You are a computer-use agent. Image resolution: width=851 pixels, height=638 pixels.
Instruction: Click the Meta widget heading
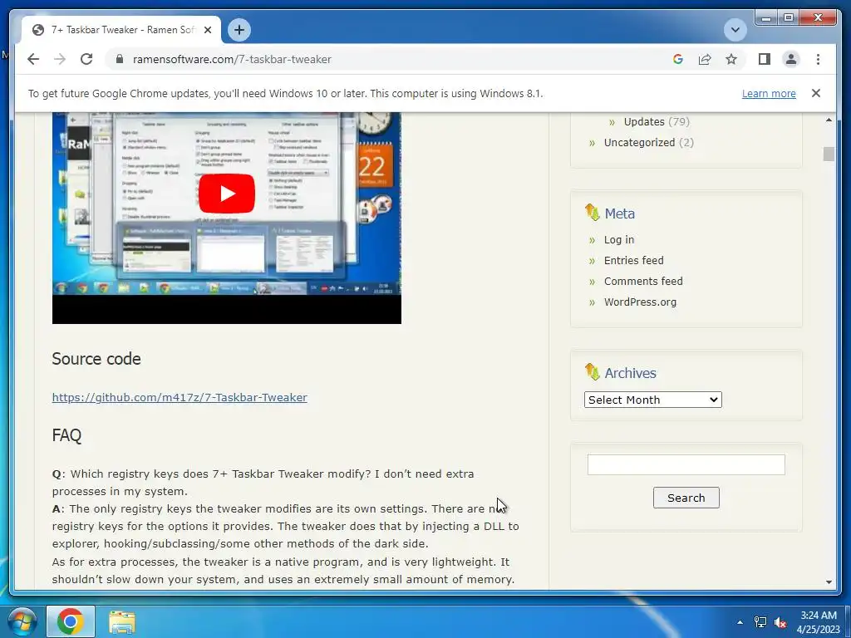click(619, 213)
